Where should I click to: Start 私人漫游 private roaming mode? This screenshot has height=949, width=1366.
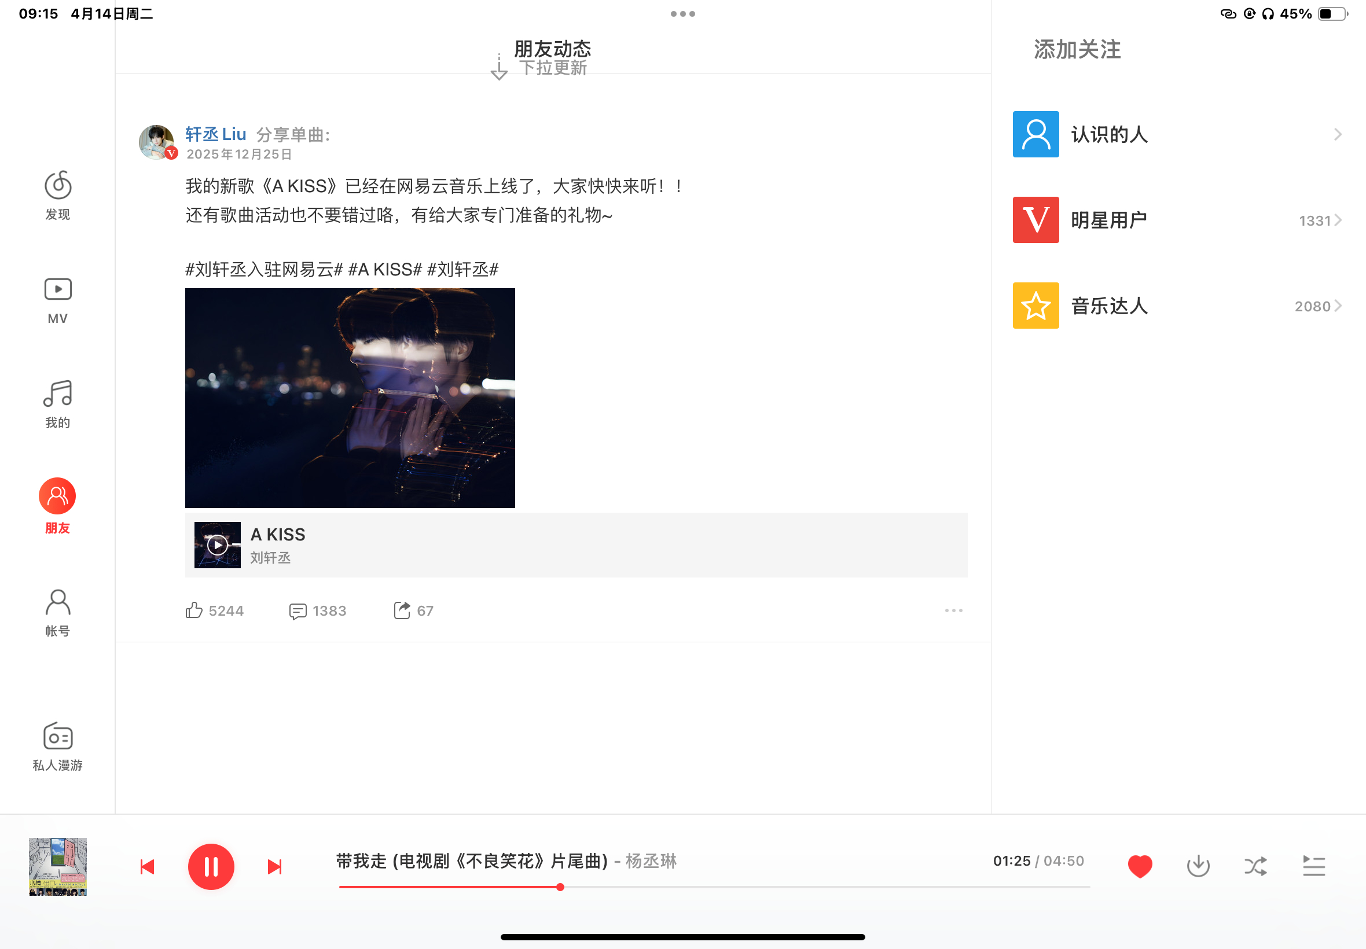point(57,747)
